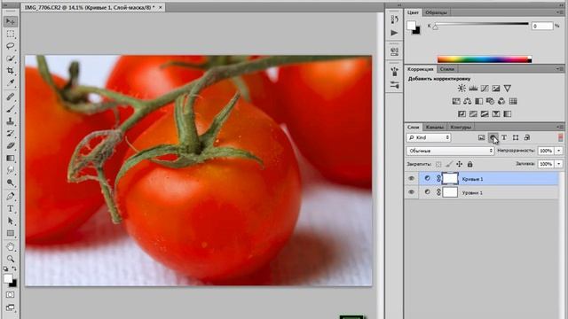
Task: Select the Zoom tool
Action: tap(10, 259)
